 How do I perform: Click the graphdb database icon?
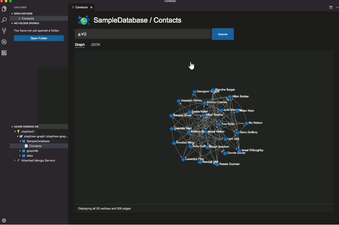pyautogui.click(x=24, y=151)
